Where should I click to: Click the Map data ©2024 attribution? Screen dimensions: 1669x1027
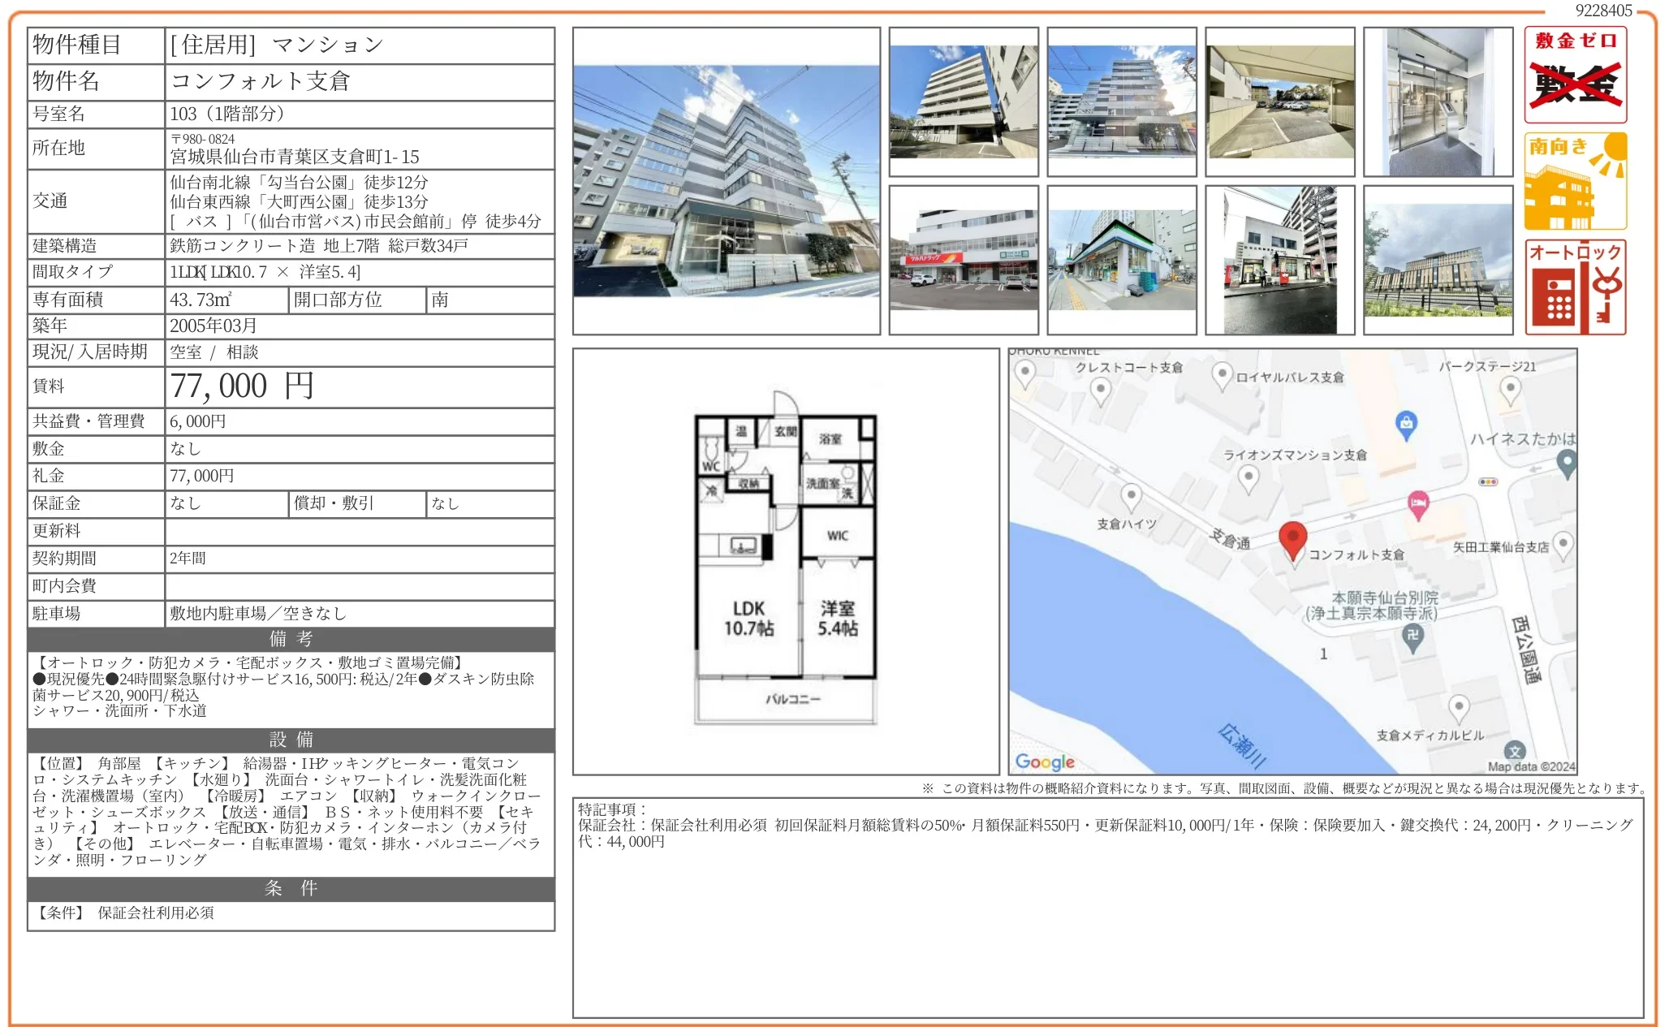click(x=1530, y=766)
